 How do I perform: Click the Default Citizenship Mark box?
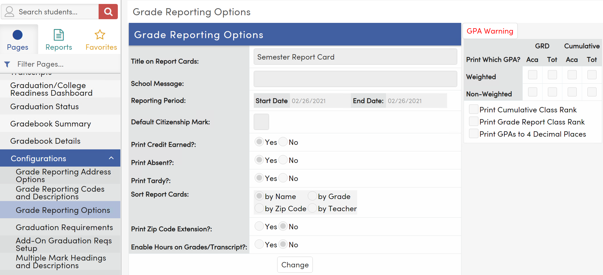[x=261, y=122]
